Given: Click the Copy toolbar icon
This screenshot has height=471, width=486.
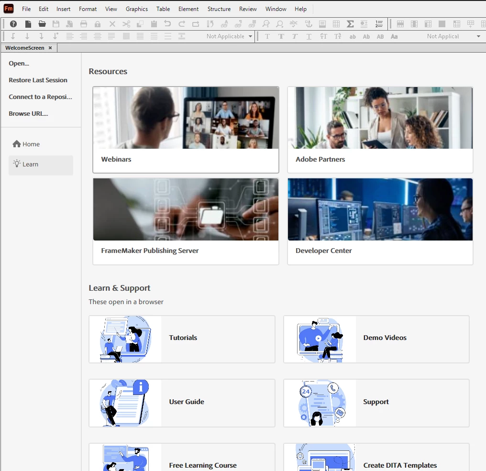Looking at the screenshot, I should coord(140,24).
